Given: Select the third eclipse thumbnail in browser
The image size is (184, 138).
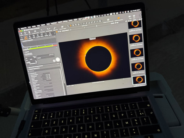Looking at the screenshot, I should (137, 53).
